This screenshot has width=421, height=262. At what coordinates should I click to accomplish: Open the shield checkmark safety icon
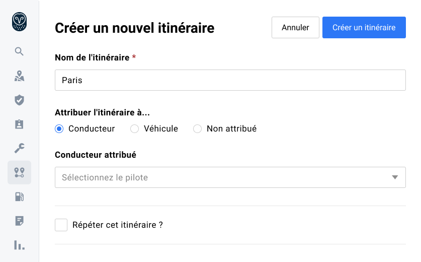19,100
